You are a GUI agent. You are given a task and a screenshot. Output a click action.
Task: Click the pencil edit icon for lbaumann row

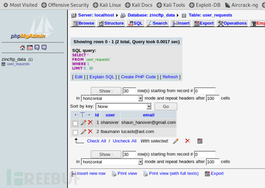tap(83, 132)
